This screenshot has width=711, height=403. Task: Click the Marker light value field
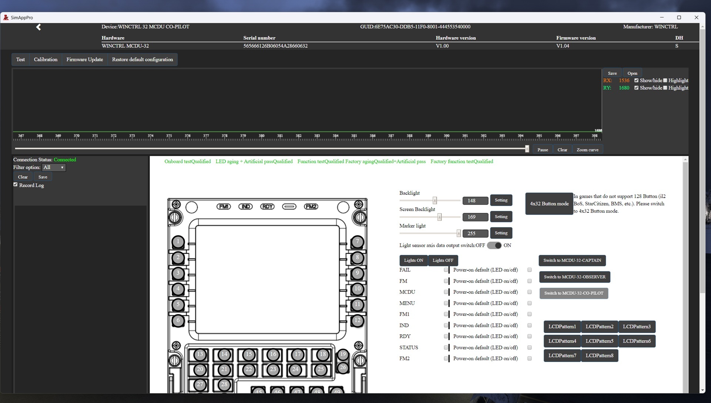pos(475,233)
